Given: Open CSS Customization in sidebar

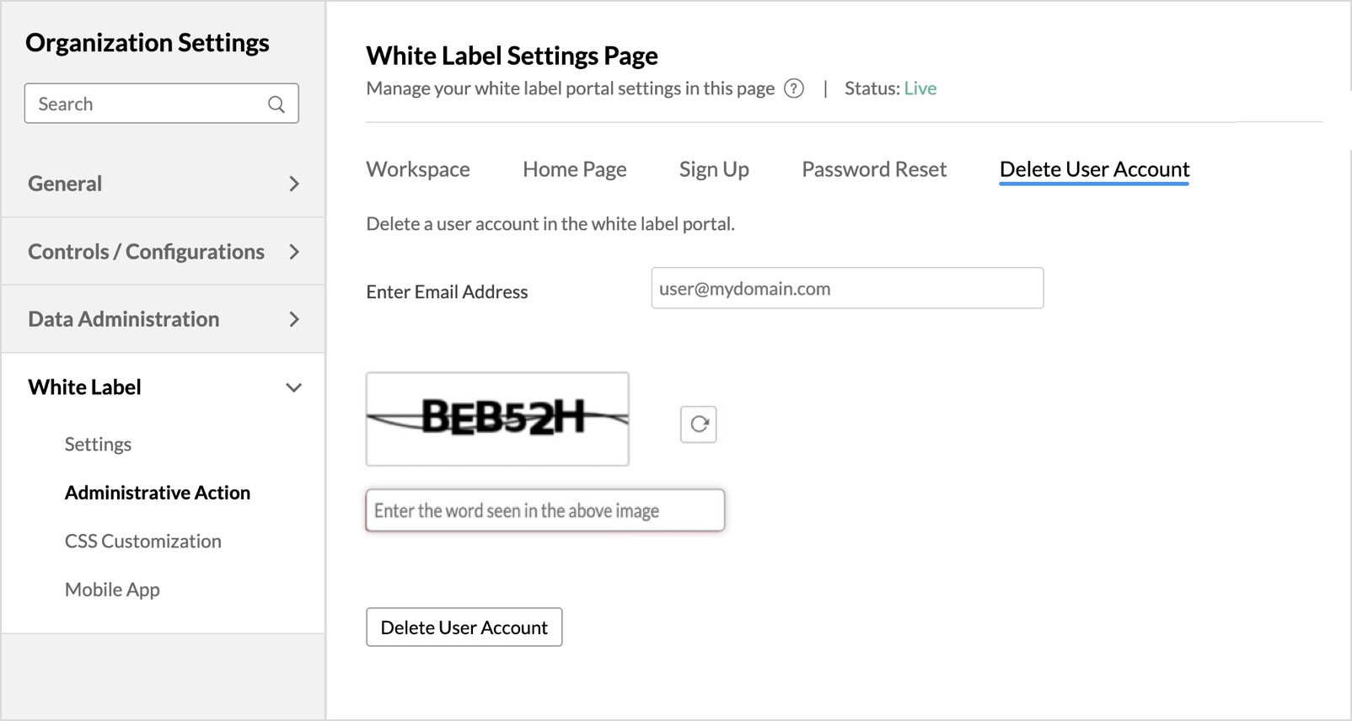Looking at the screenshot, I should pos(143,541).
